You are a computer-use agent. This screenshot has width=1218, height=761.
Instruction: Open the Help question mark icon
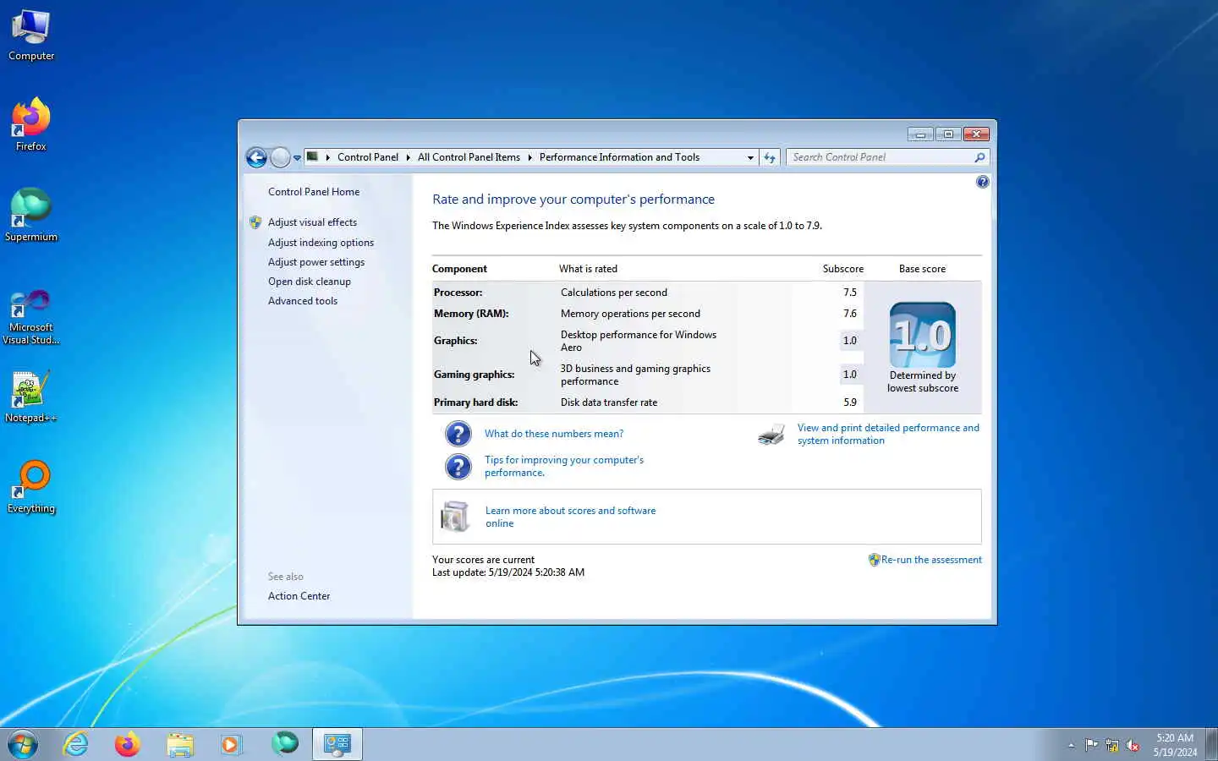click(x=982, y=182)
